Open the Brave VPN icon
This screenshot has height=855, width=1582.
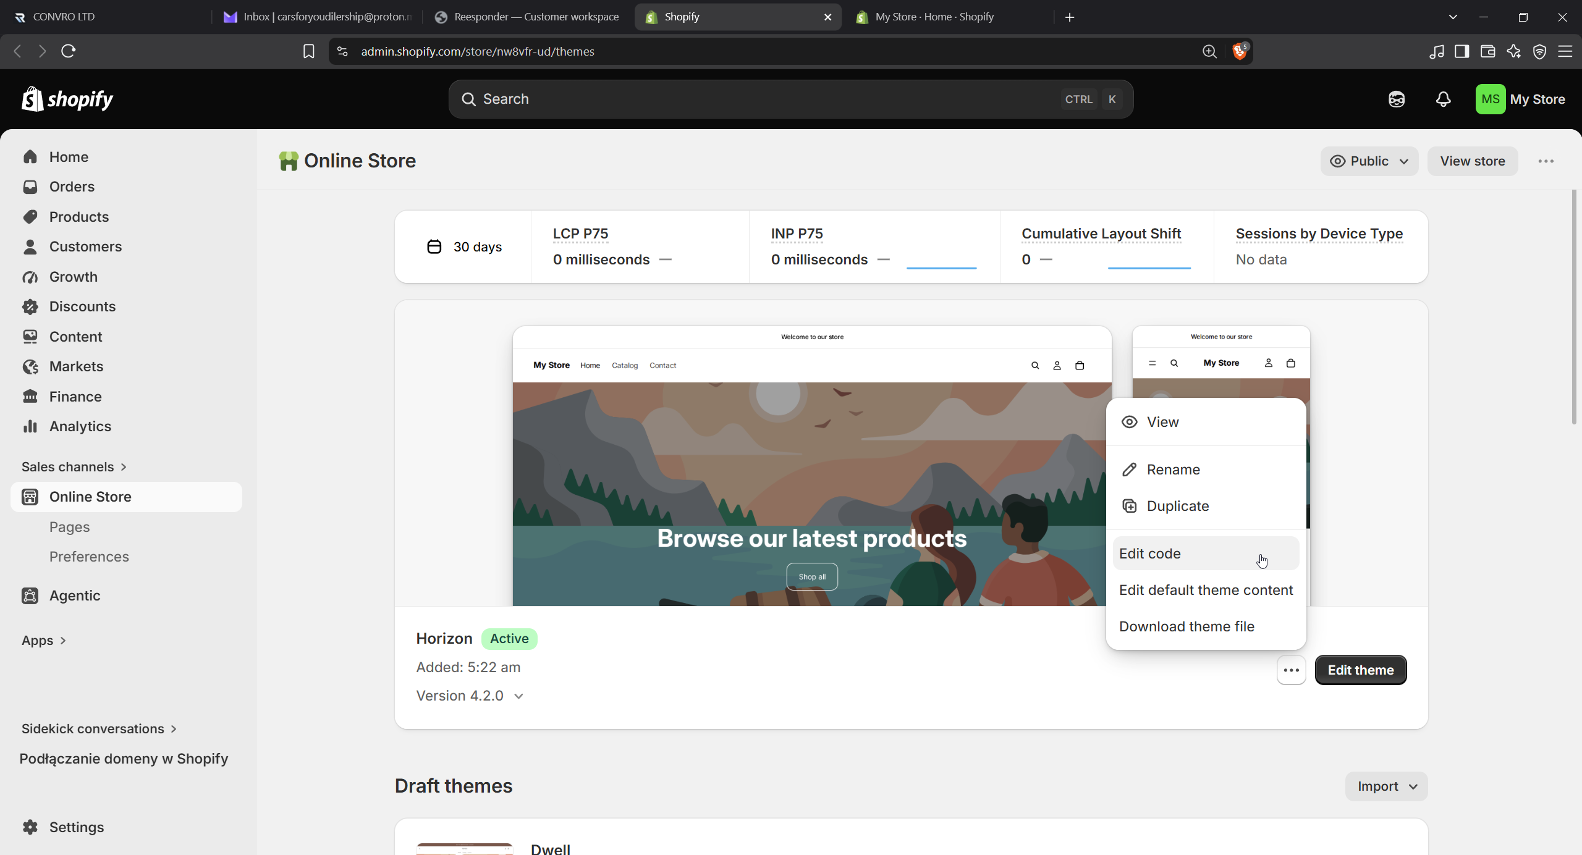tap(1539, 51)
